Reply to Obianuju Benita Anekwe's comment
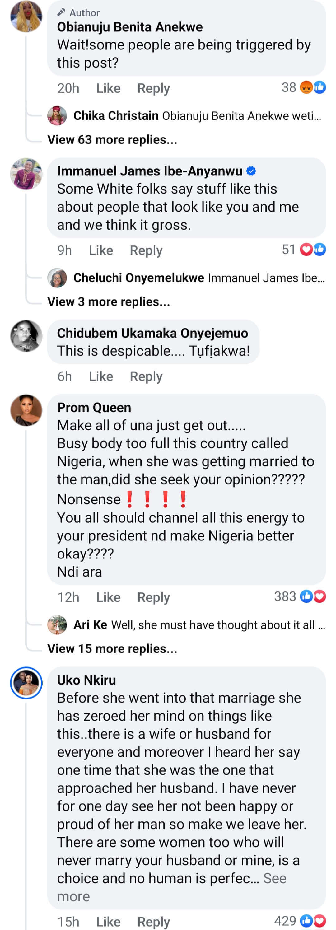 click(153, 88)
